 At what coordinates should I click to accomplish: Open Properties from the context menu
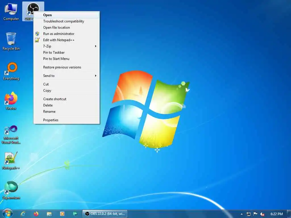66,120
